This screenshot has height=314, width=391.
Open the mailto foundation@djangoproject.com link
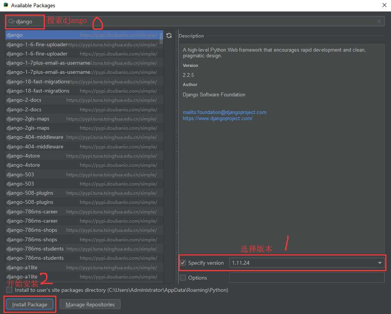pyautogui.click(x=224, y=112)
